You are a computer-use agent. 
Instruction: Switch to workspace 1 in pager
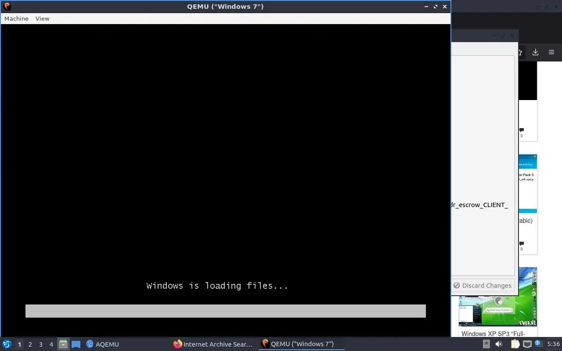coord(19,344)
